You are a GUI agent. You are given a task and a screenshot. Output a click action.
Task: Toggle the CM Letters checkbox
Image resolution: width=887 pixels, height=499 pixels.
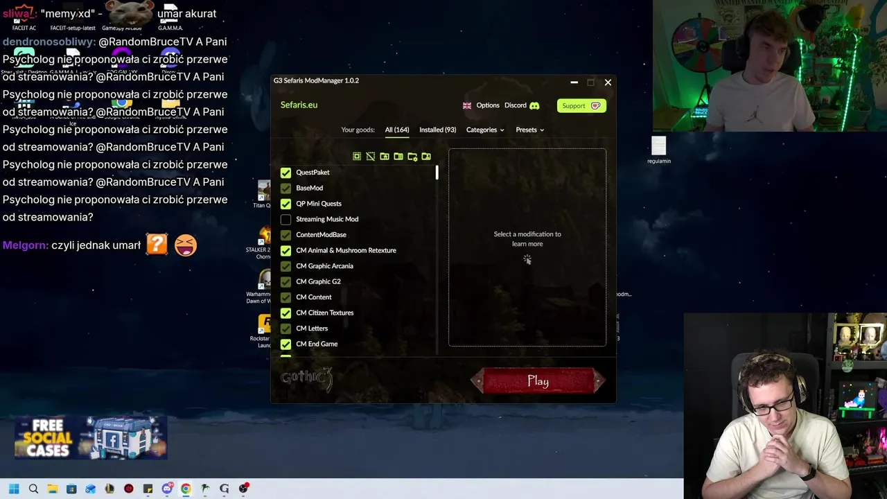pos(286,329)
